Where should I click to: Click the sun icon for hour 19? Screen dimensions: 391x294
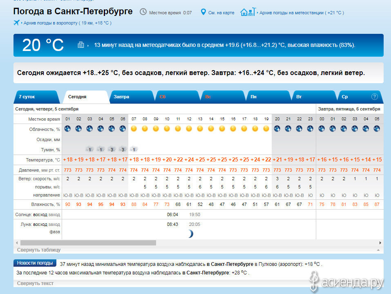(266, 129)
